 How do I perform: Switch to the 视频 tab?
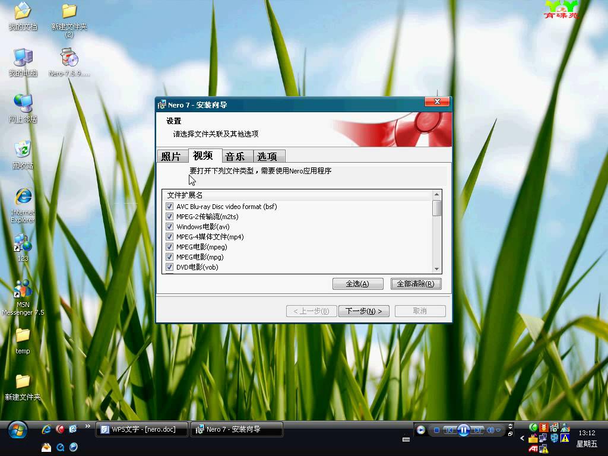click(x=205, y=156)
